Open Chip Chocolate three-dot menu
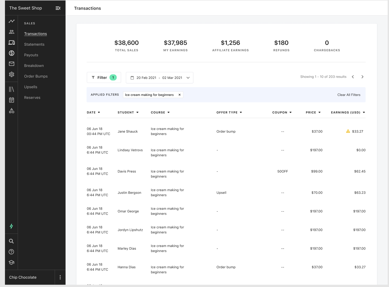This screenshot has height=287, width=389. 60,277
